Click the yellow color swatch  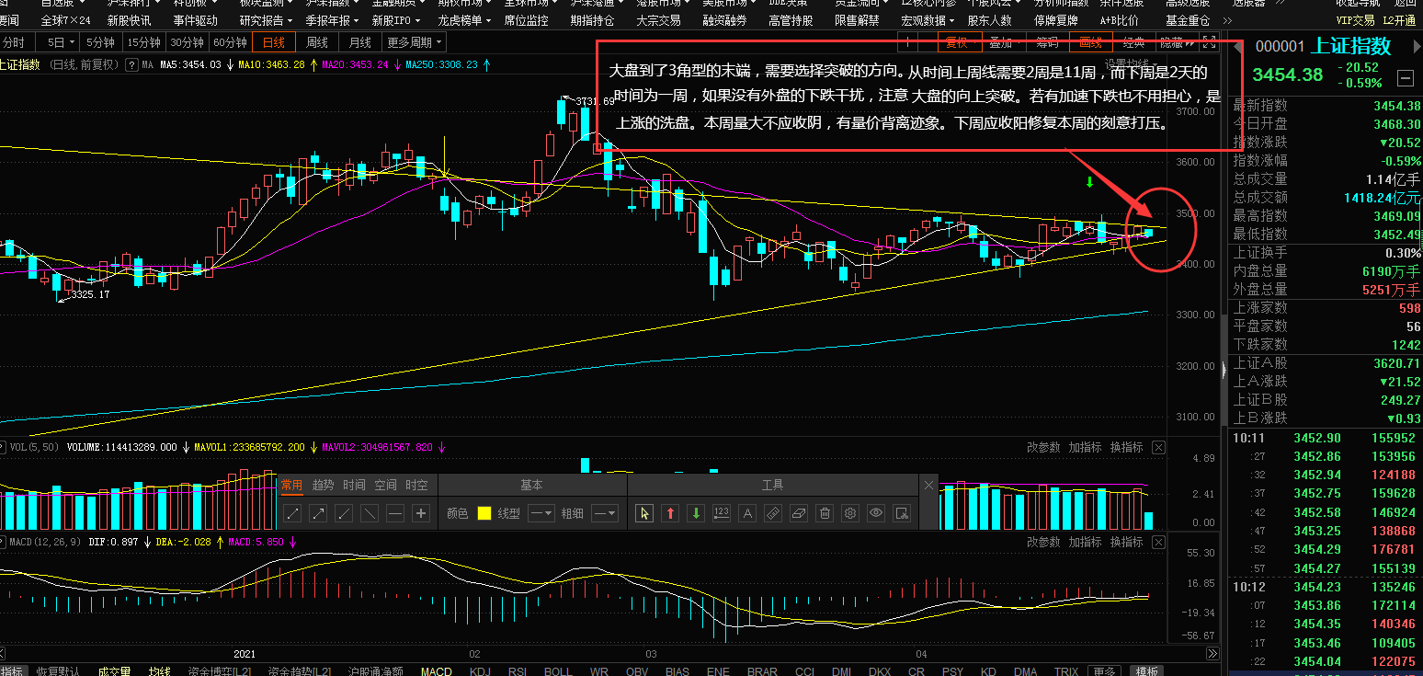pyautogui.click(x=484, y=513)
